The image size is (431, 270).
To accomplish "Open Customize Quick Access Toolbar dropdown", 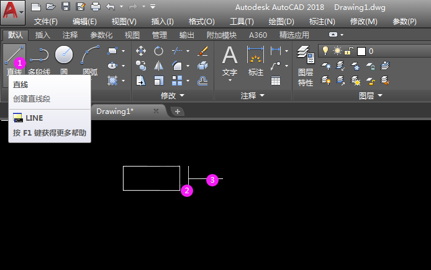I will pos(153,6).
